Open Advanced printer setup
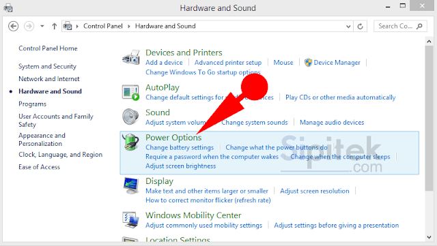The height and width of the screenshot is (246, 437). pos(228,63)
